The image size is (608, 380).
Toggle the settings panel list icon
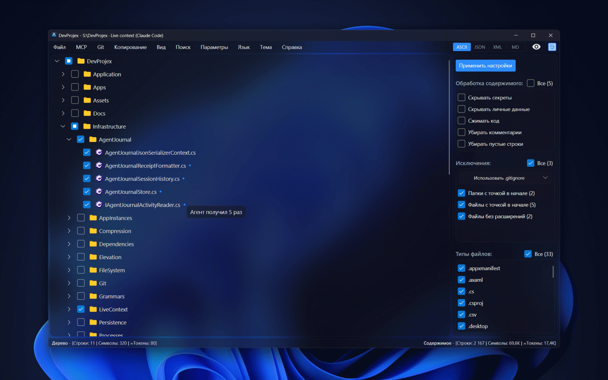point(552,47)
